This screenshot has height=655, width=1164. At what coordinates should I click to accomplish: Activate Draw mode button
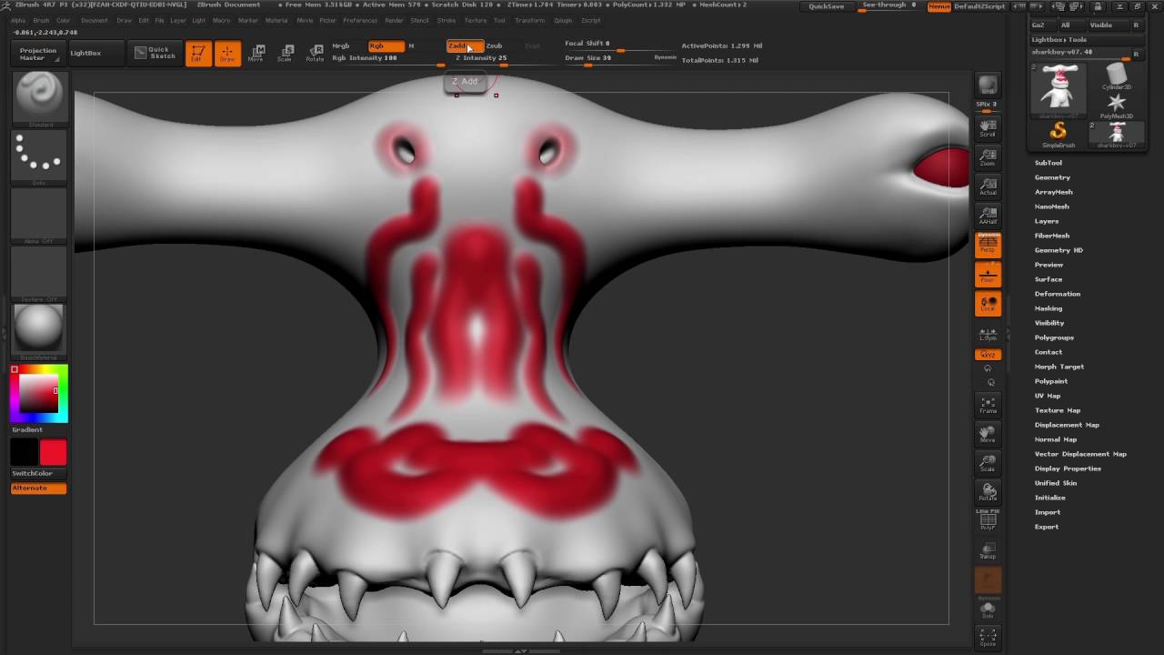[x=227, y=54]
